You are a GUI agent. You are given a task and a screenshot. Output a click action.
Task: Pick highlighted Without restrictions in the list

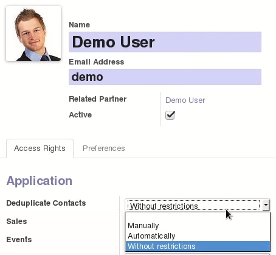[198, 246]
